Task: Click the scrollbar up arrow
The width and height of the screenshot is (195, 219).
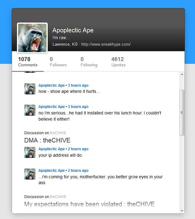Action: tap(182, 74)
